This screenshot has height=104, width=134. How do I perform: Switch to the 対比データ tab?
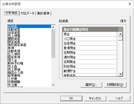[x=27, y=13]
